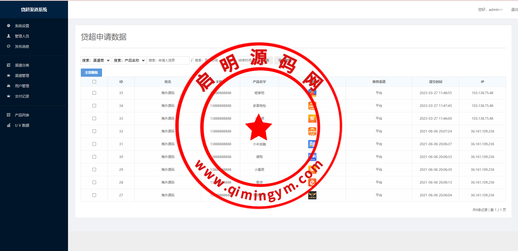Image resolution: width=518 pixels, height=251 pixels.
Task: Focus the 申请人信息 search field
Action: point(168,60)
